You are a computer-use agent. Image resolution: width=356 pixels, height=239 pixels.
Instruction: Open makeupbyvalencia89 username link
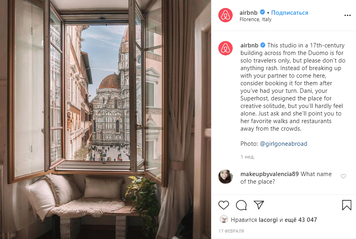point(269,174)
